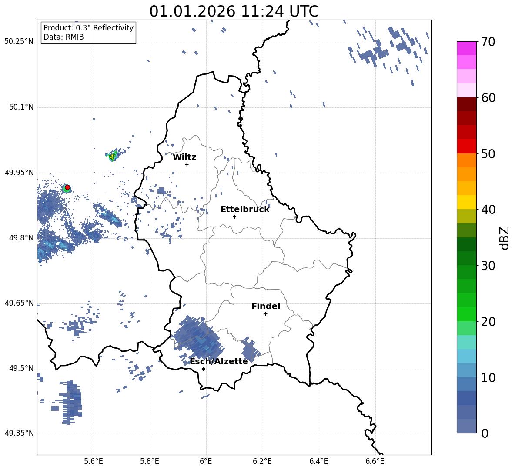Click the 70 tick on colorbar
Screen dimensions: 515x470
click(x=488, y=42)
